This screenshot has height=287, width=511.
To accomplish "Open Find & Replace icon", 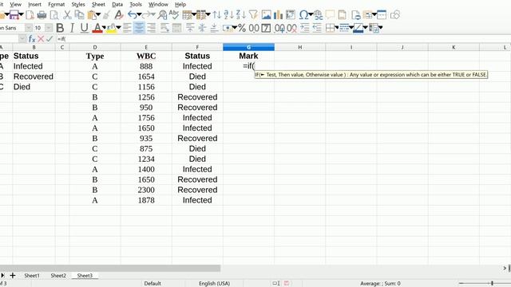I will pyautogui.click(x=162, y=15).
